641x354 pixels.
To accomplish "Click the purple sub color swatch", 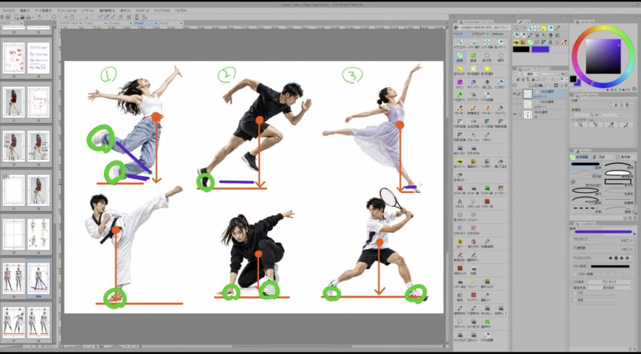I will (540, 49).
